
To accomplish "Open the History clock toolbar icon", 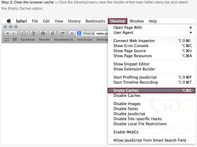I will pyautogui.click(x=33, y=33).
